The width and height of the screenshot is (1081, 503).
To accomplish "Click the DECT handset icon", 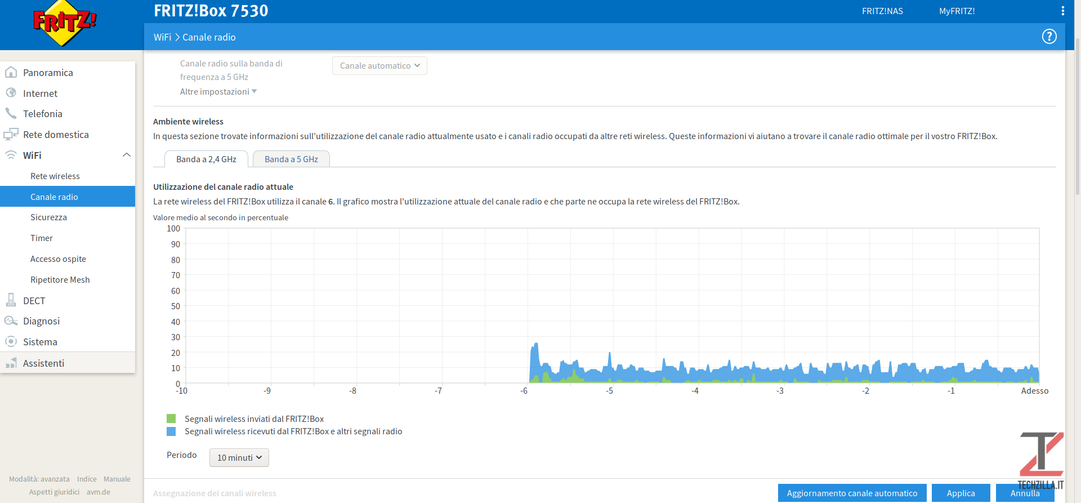I will click(11, 300).
